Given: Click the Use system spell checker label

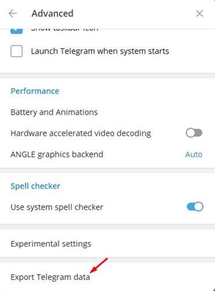Looking at the screenshot, I should [x=57, y=207].
